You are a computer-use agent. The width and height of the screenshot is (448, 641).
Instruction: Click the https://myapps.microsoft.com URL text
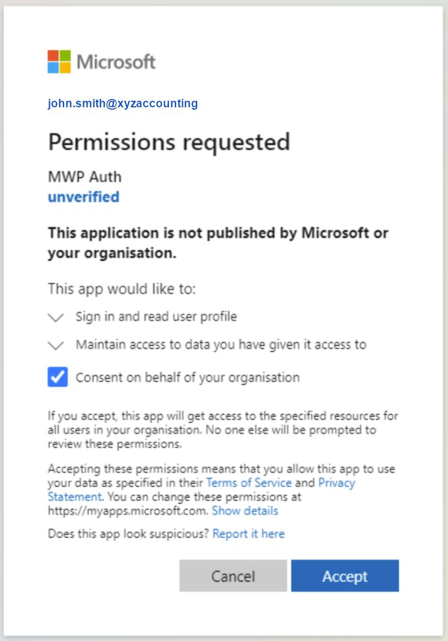point(128,511)
